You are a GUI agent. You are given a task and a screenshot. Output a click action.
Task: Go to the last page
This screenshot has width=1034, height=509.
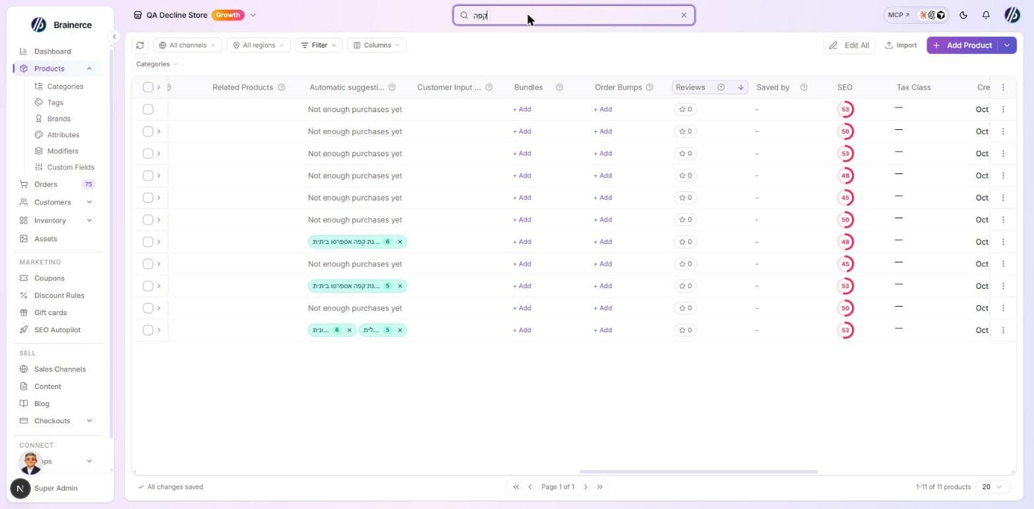click(x=599, y=487)
